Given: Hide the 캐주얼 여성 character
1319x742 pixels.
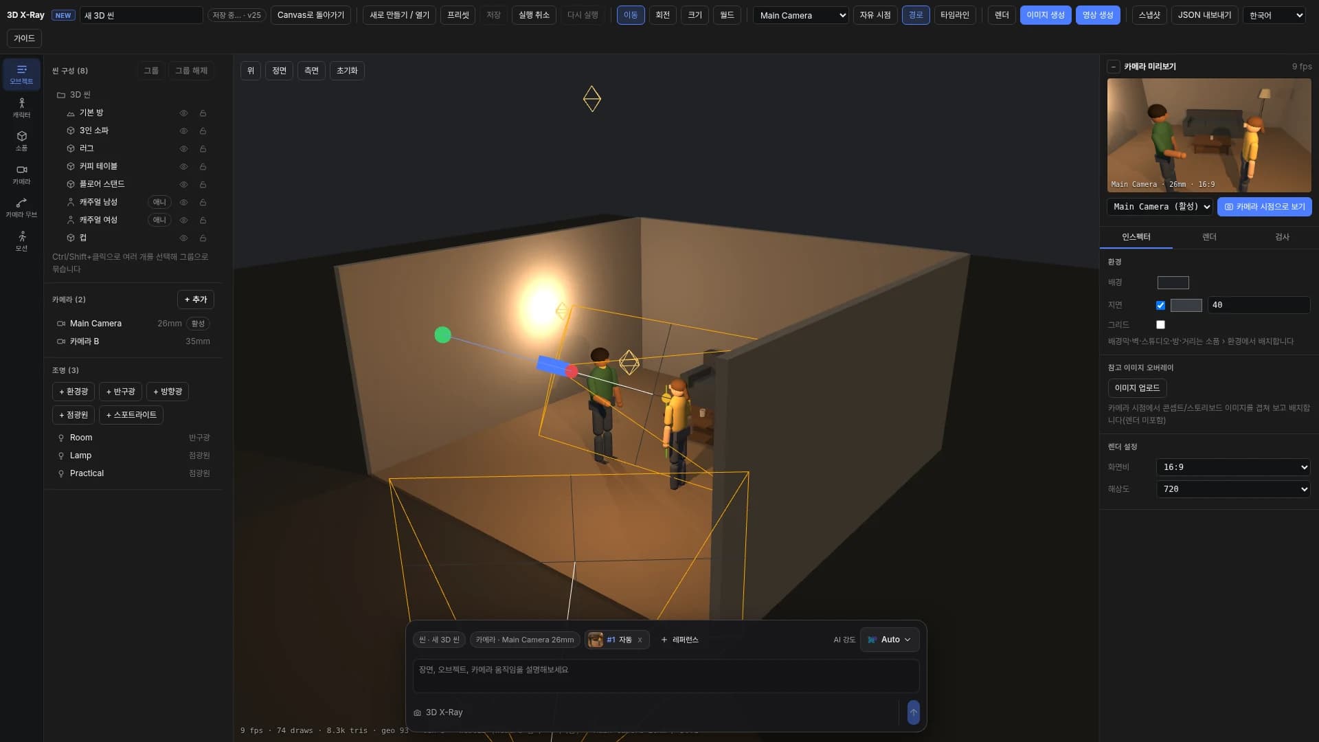Looking at the screenshot, I should [183, 220].
